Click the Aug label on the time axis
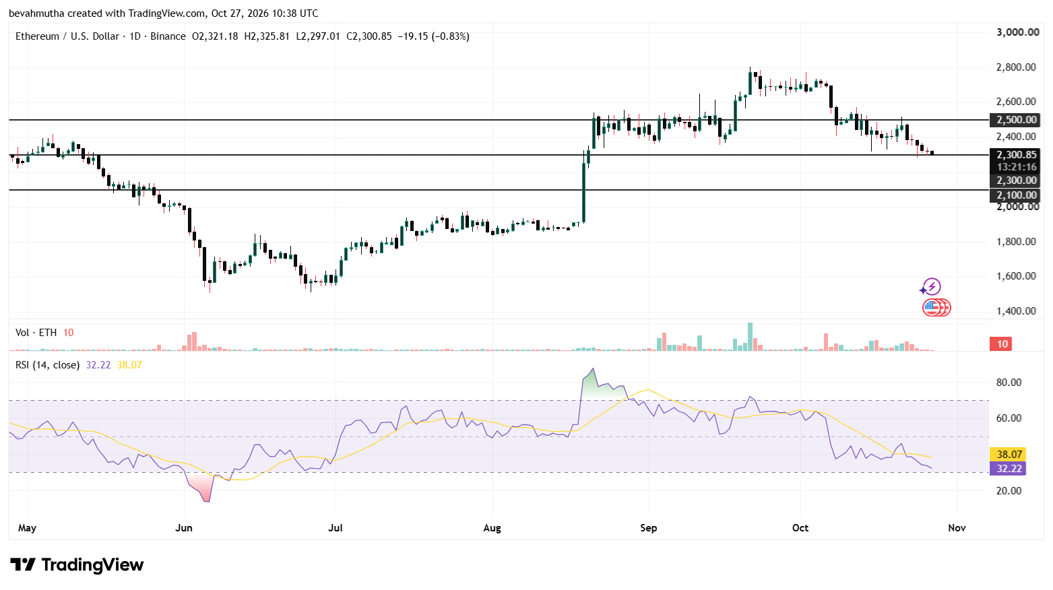The height and width of the screenshot is (590, 1053). (492, 528)
